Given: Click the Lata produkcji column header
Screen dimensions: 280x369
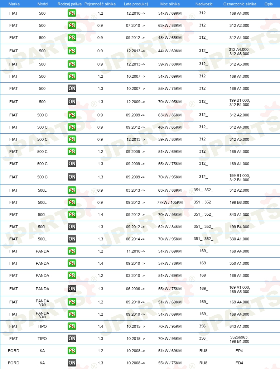Looking at the screenshot, I should (x=136, y=4).
